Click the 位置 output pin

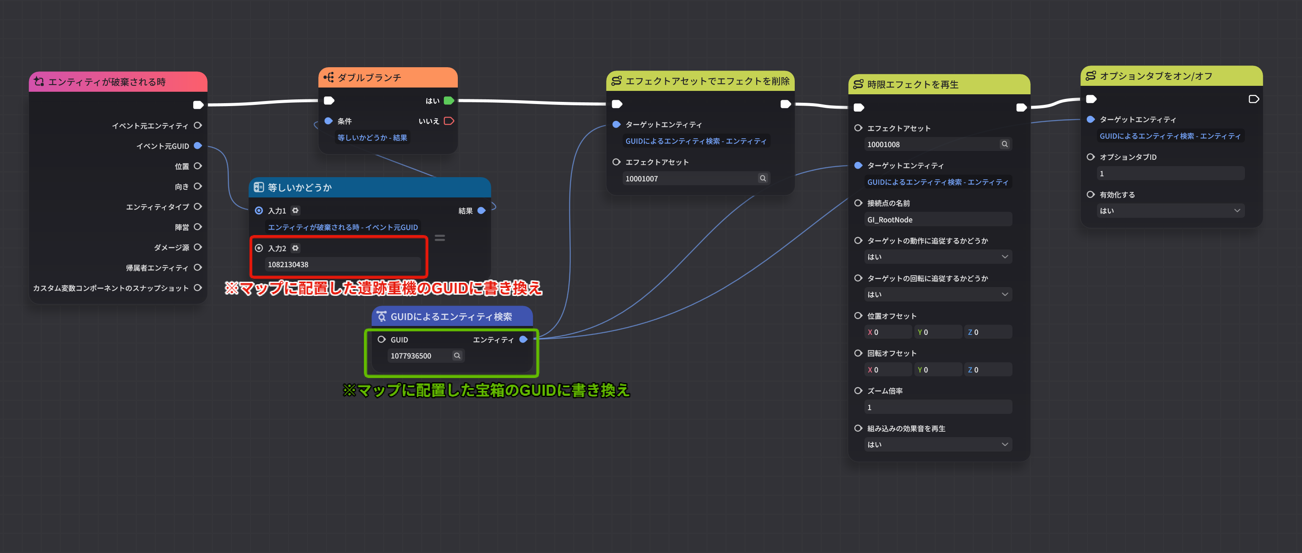[198, 166]
